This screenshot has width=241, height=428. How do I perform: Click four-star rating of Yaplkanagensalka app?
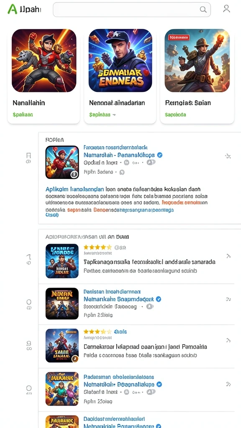pos(97,247)
